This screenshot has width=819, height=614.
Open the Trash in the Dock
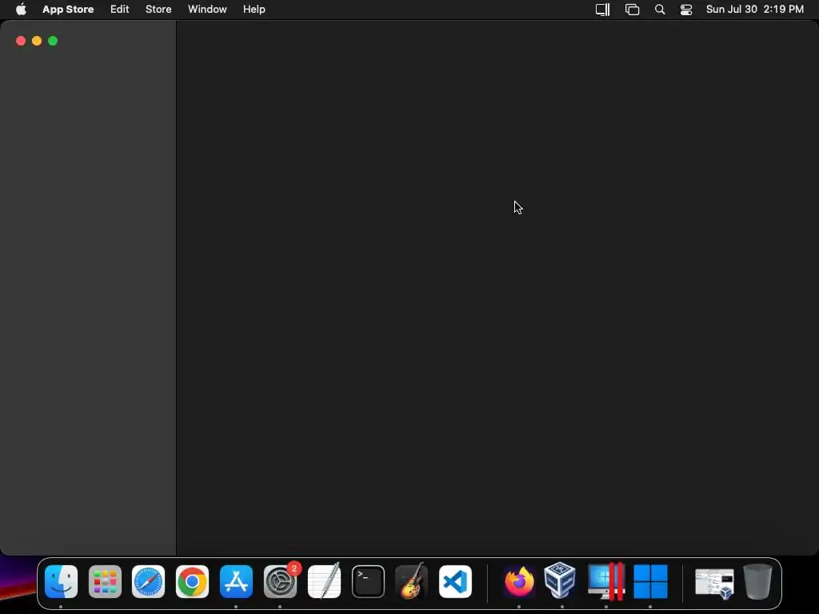click(758, 582)
